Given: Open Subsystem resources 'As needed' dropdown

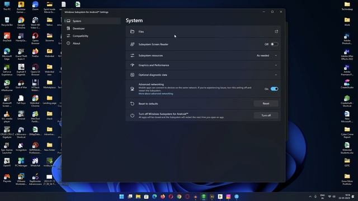Looking at the screenshot, I should pos(267,56).
